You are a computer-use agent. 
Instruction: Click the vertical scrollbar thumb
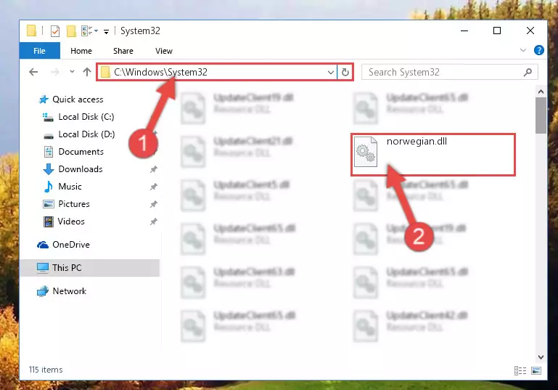coord(541,115)
